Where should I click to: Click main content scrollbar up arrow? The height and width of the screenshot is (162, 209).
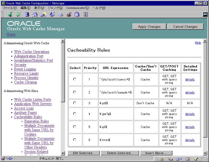[205, 41]
